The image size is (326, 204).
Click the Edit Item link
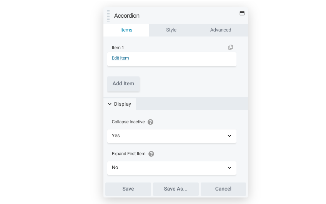click(120, 58)
